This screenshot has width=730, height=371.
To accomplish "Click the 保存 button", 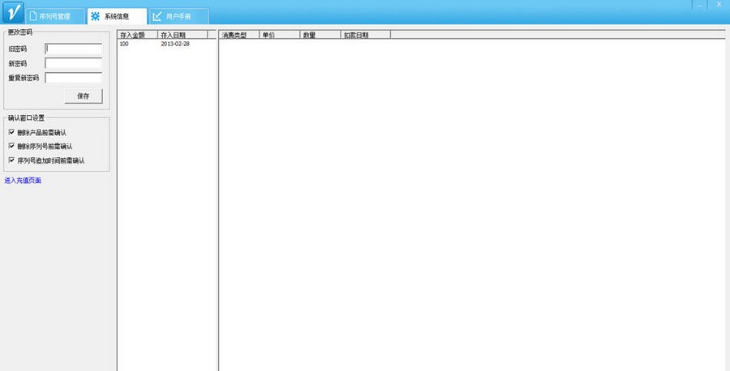I will tap(84, 96).
